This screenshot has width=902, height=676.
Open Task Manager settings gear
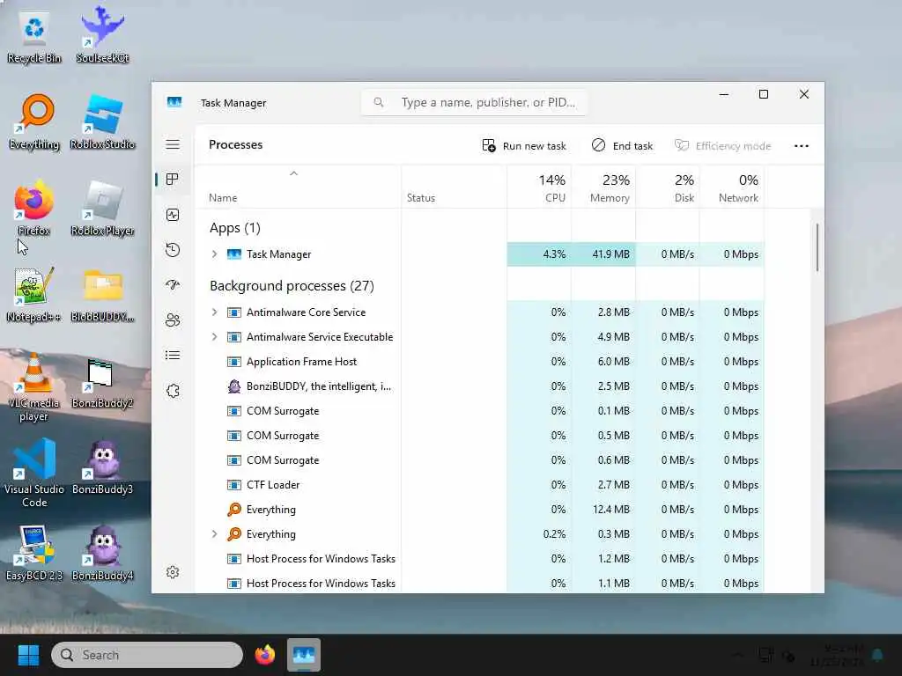[173, 572]
